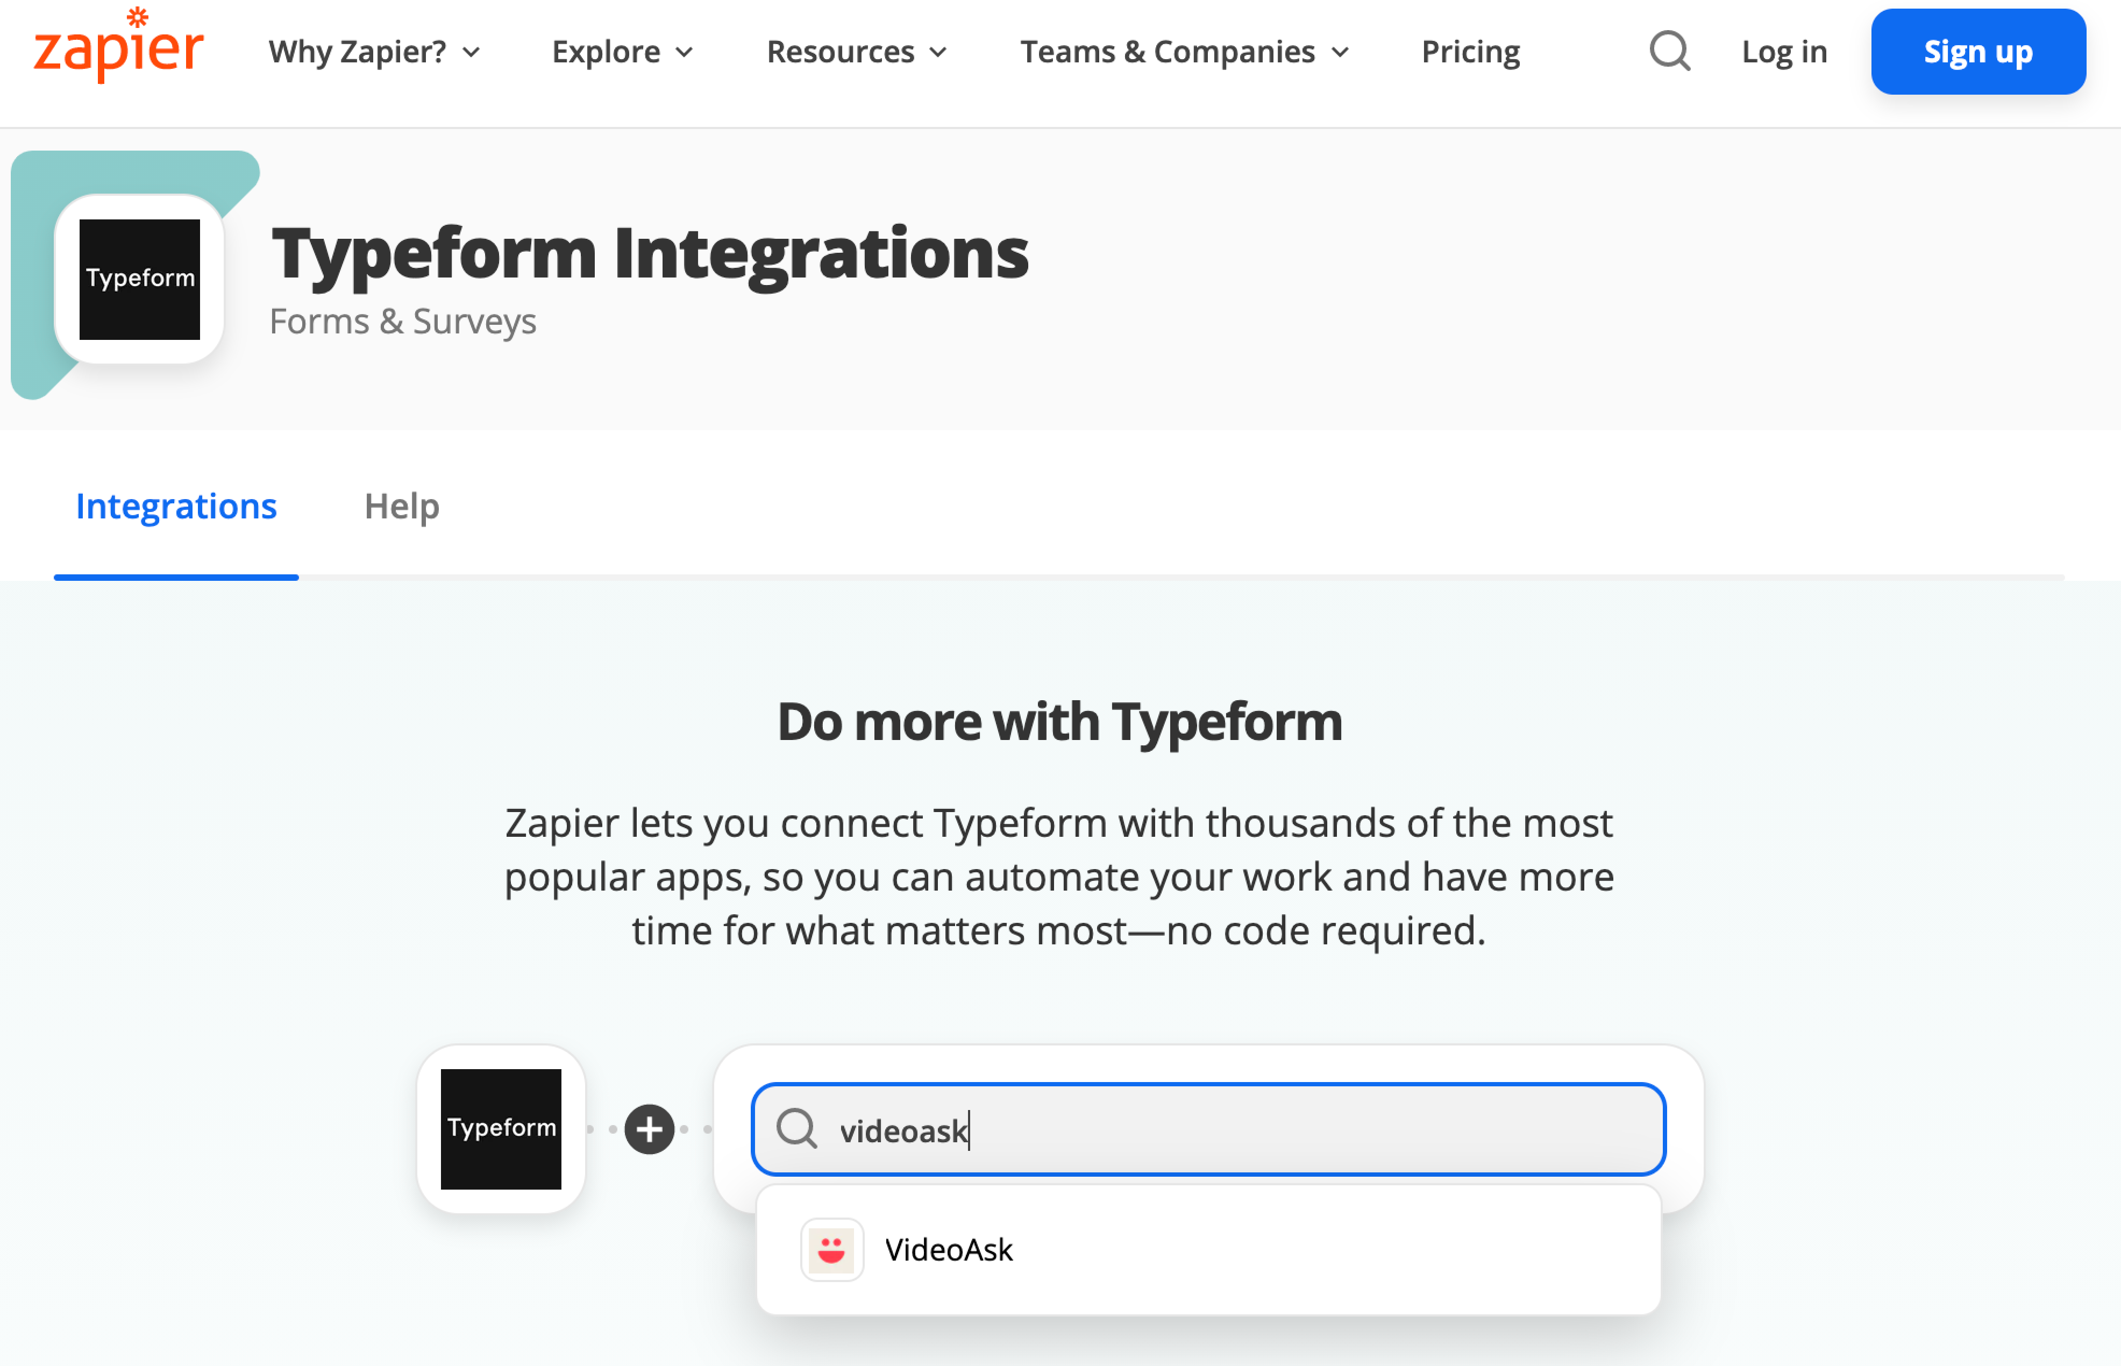
Task: Click the magnifier icon inside the app search field
Action: [x=796, y=1129]
